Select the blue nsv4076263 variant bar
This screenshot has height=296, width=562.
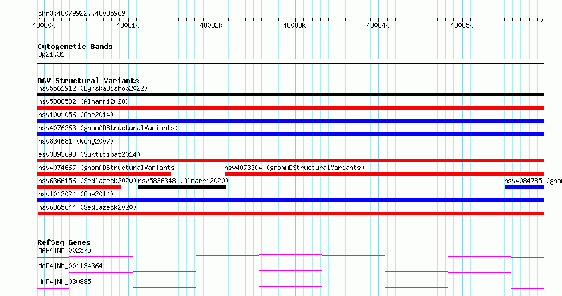point(290,134)
